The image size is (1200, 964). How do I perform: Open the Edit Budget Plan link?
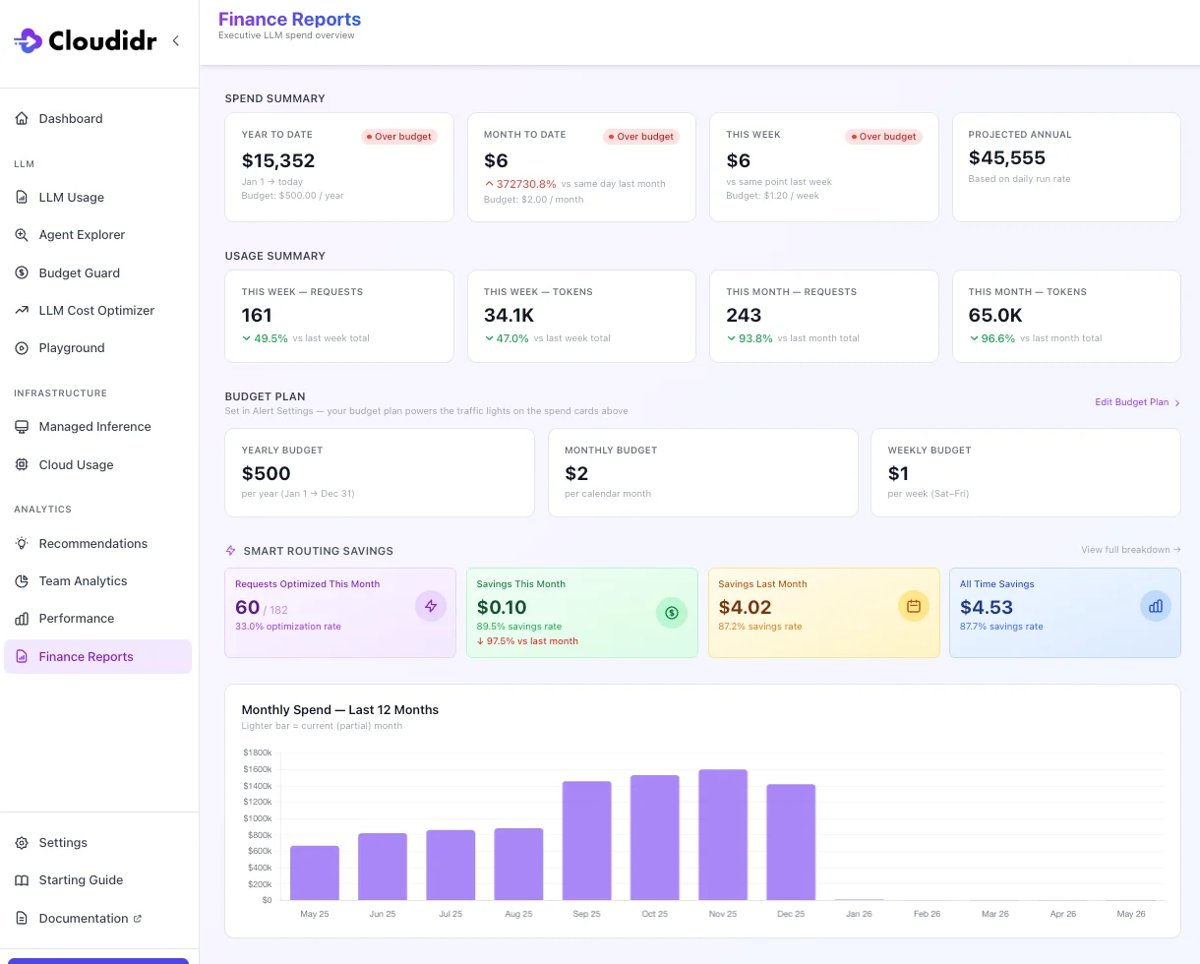click(1137, 402)
